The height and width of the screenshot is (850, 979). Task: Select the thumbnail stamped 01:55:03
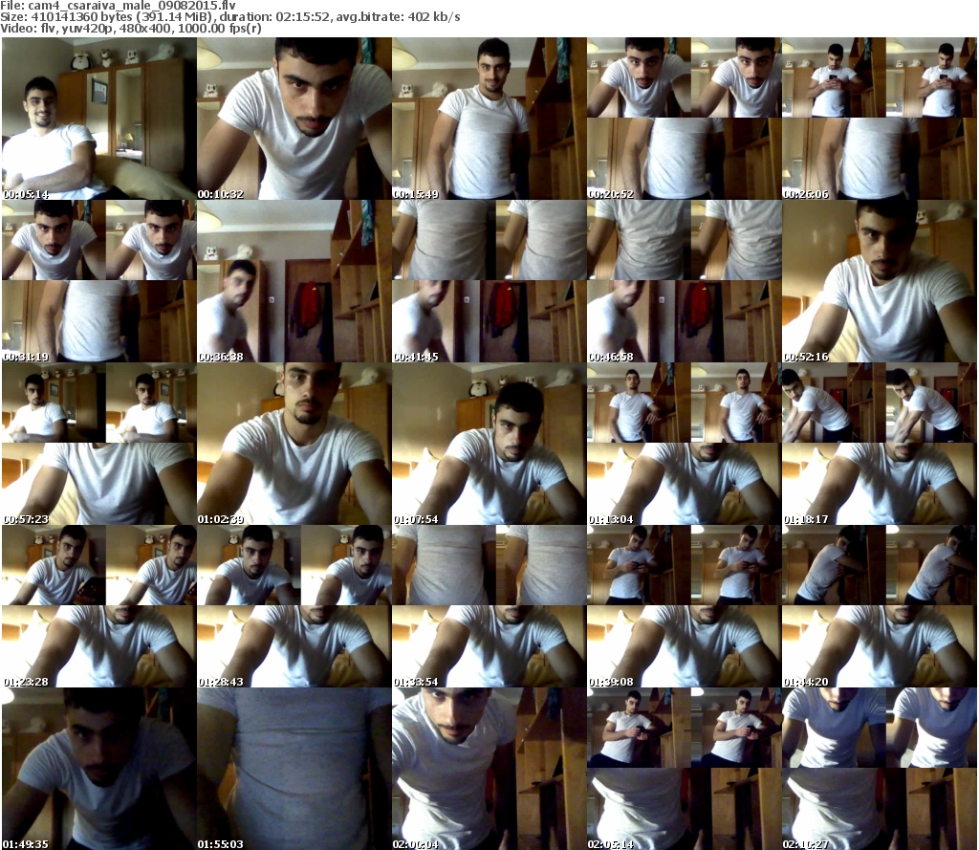(294, 768)
